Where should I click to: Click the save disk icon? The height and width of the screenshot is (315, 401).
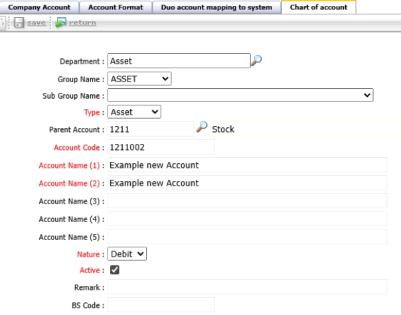tap(19, 23)
